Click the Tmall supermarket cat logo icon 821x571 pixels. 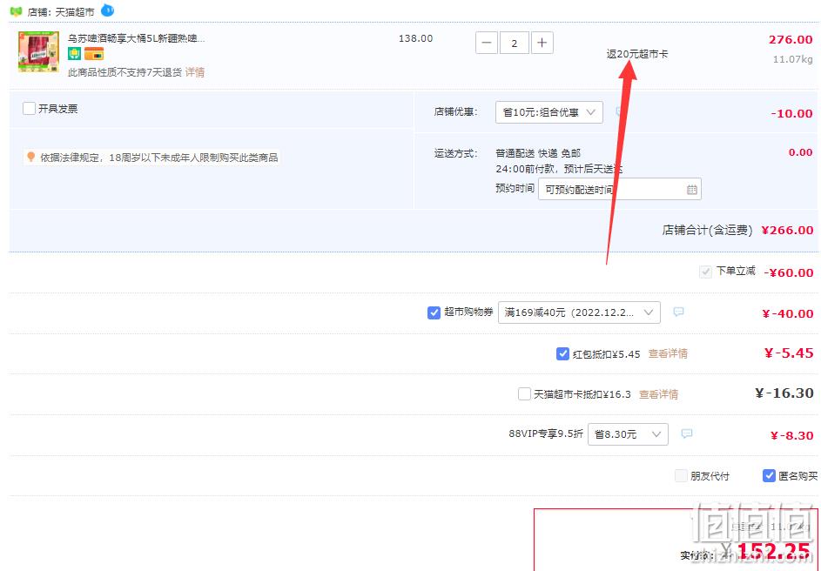point(15,11)
